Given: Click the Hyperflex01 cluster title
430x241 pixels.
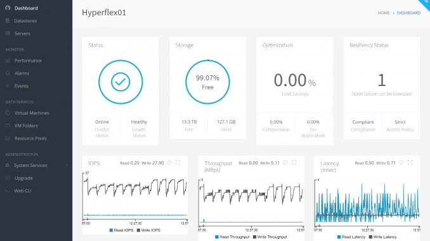Looking at the screenshot, I should point(104,13).
